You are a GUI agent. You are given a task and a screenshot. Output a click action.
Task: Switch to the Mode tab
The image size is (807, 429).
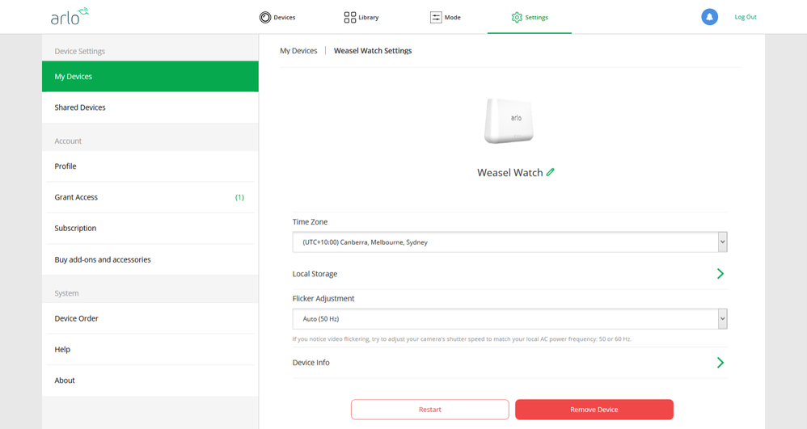click(446, 18)
